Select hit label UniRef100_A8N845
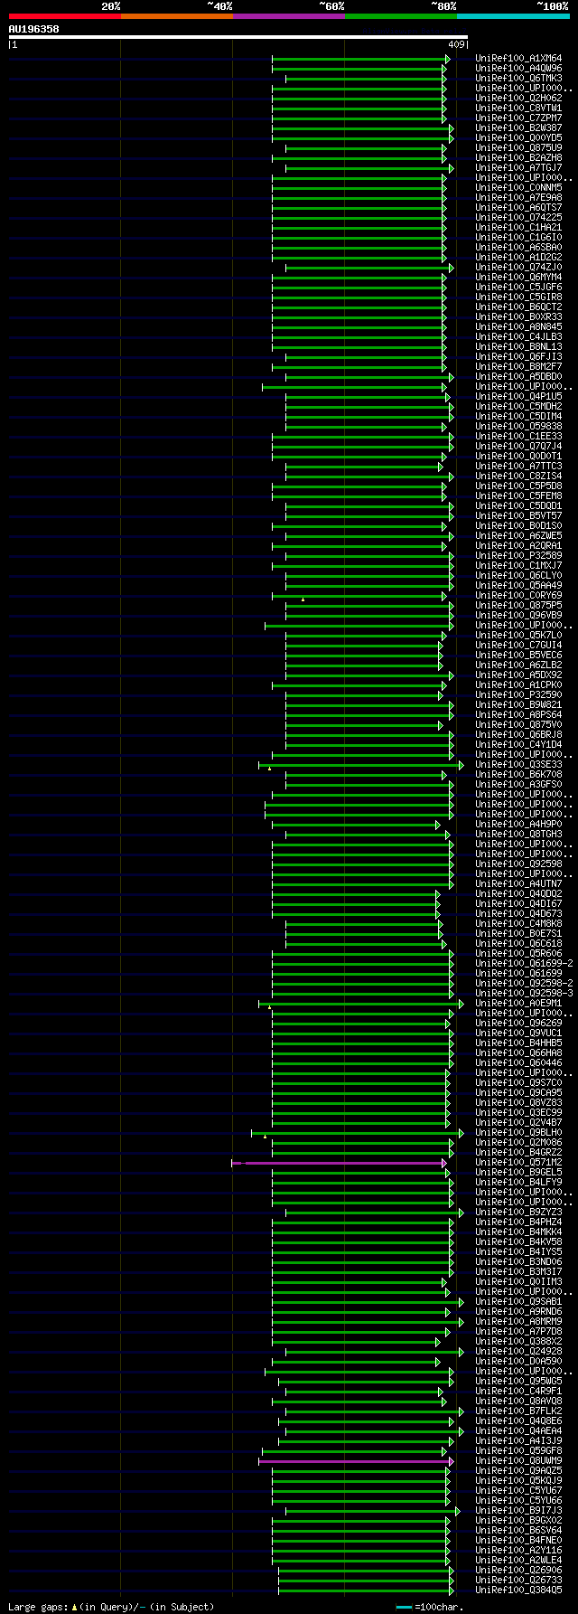This screenshot has width=578, height=1614. (518, 327)
